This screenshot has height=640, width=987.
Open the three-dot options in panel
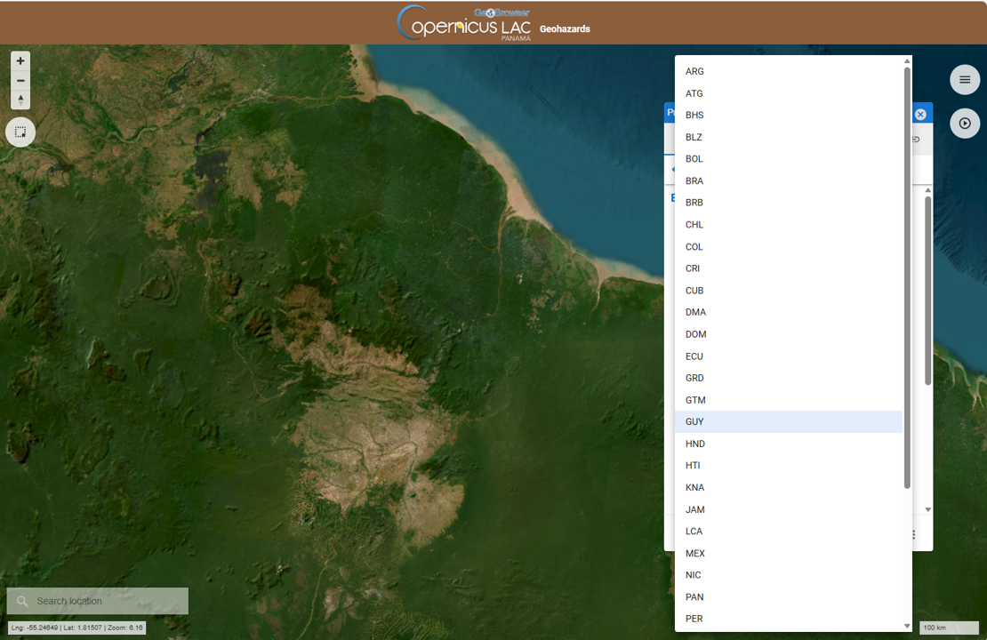pos(913,534)
